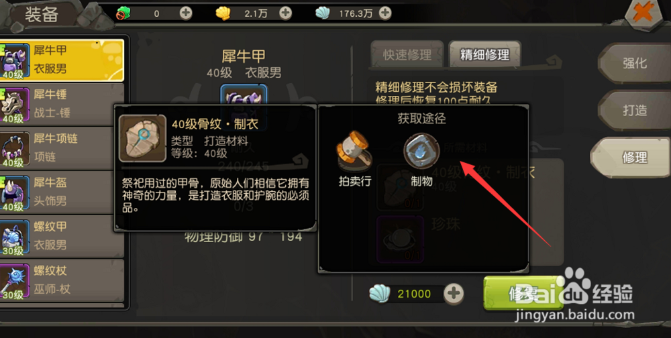The height and width of the screenshot is (338, 671).
Task: Select 犀牛盔 headgear item
Action: click(x=62, y=192)
